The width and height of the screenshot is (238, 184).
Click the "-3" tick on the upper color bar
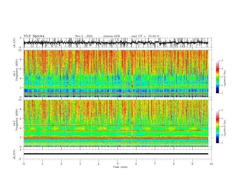click(221, 60)
